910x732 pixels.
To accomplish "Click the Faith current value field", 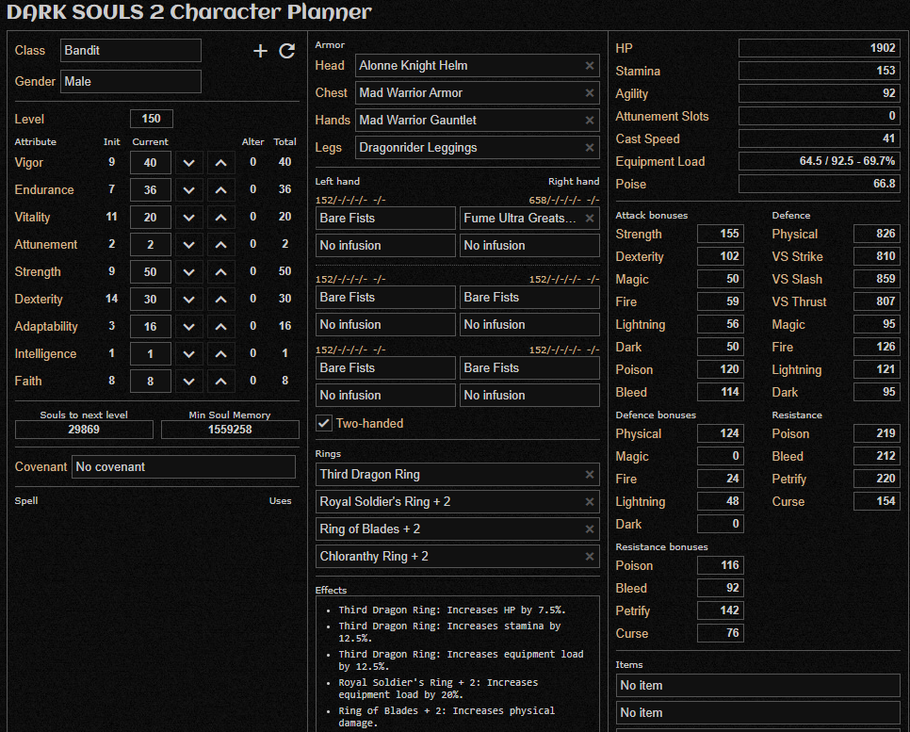I will pos(151,382).
